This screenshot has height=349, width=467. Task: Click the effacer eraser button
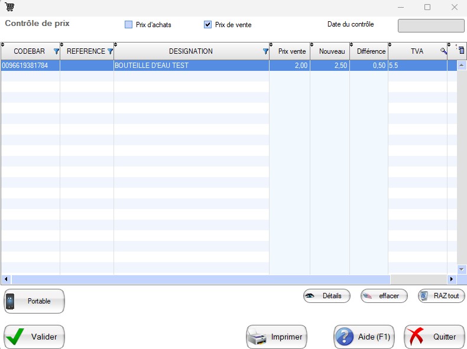tap(384, 296)
